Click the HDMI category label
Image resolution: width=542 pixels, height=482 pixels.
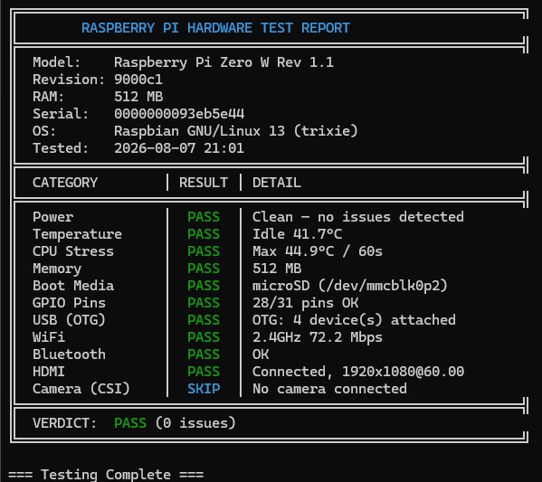pos(49,372)
